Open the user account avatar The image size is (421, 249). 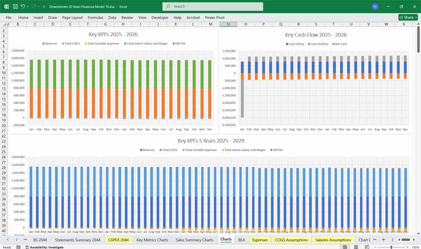coord(375,7)
